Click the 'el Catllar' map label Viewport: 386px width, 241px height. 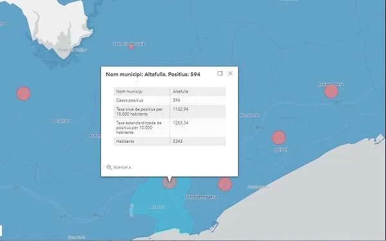[x=60, y=121]
